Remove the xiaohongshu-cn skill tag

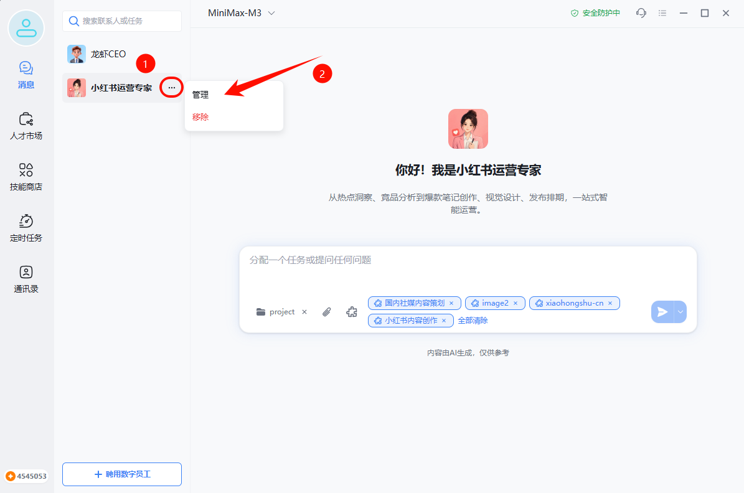click(610, 303)
